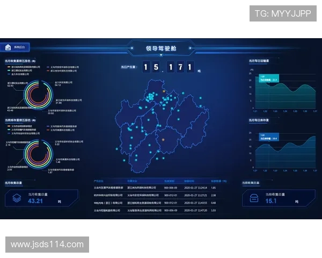Viewport: 322px width, 258px height.
Task: Click the 当前库存量前五排名 panel heading
Action: point(20,120)
